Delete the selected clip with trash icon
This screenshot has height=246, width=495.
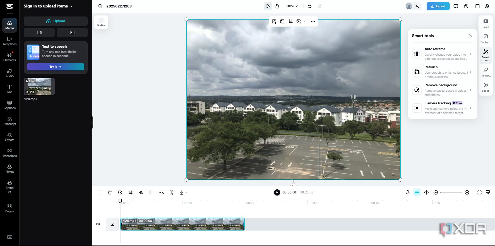(x=110, y=192)
